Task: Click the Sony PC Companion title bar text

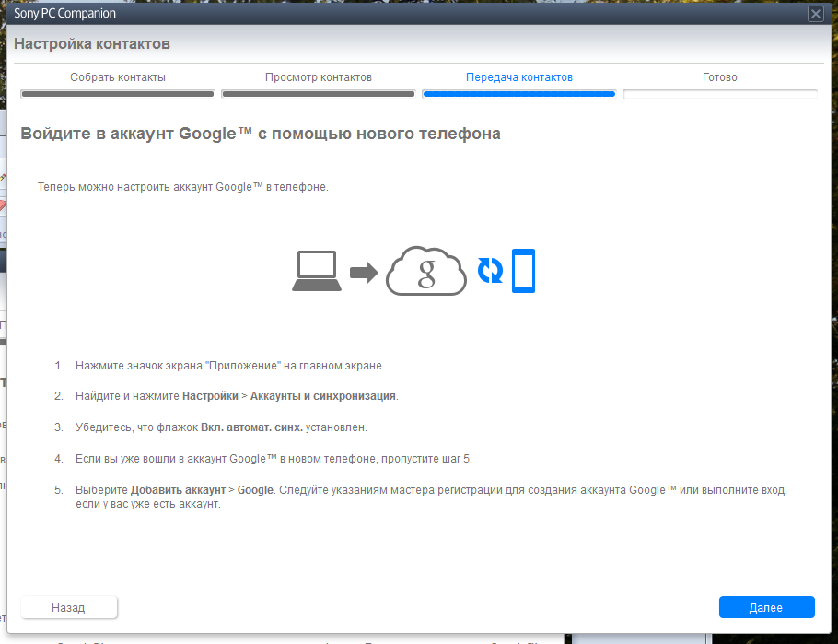Action: coord(64,14)
